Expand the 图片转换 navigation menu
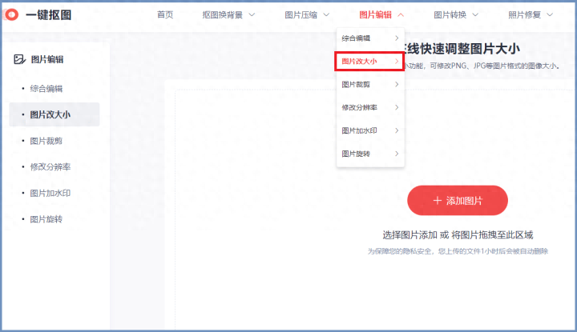This screenshot has height=332, width=577. click(455, 15)
